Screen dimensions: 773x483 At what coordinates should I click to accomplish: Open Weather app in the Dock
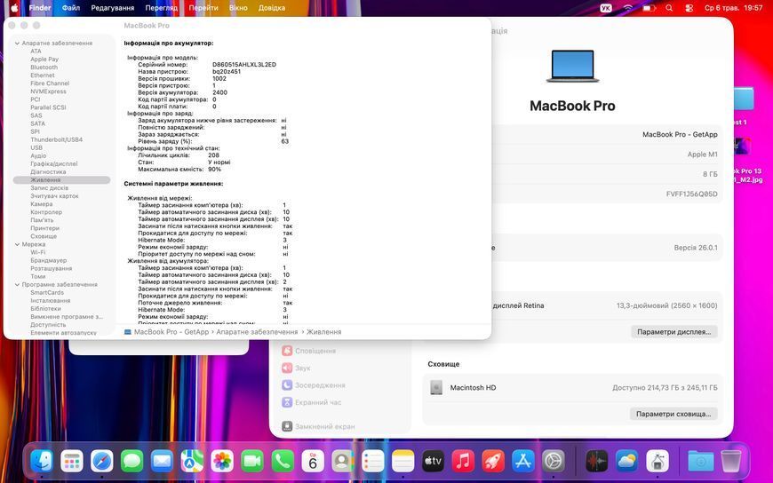[626, 462]
